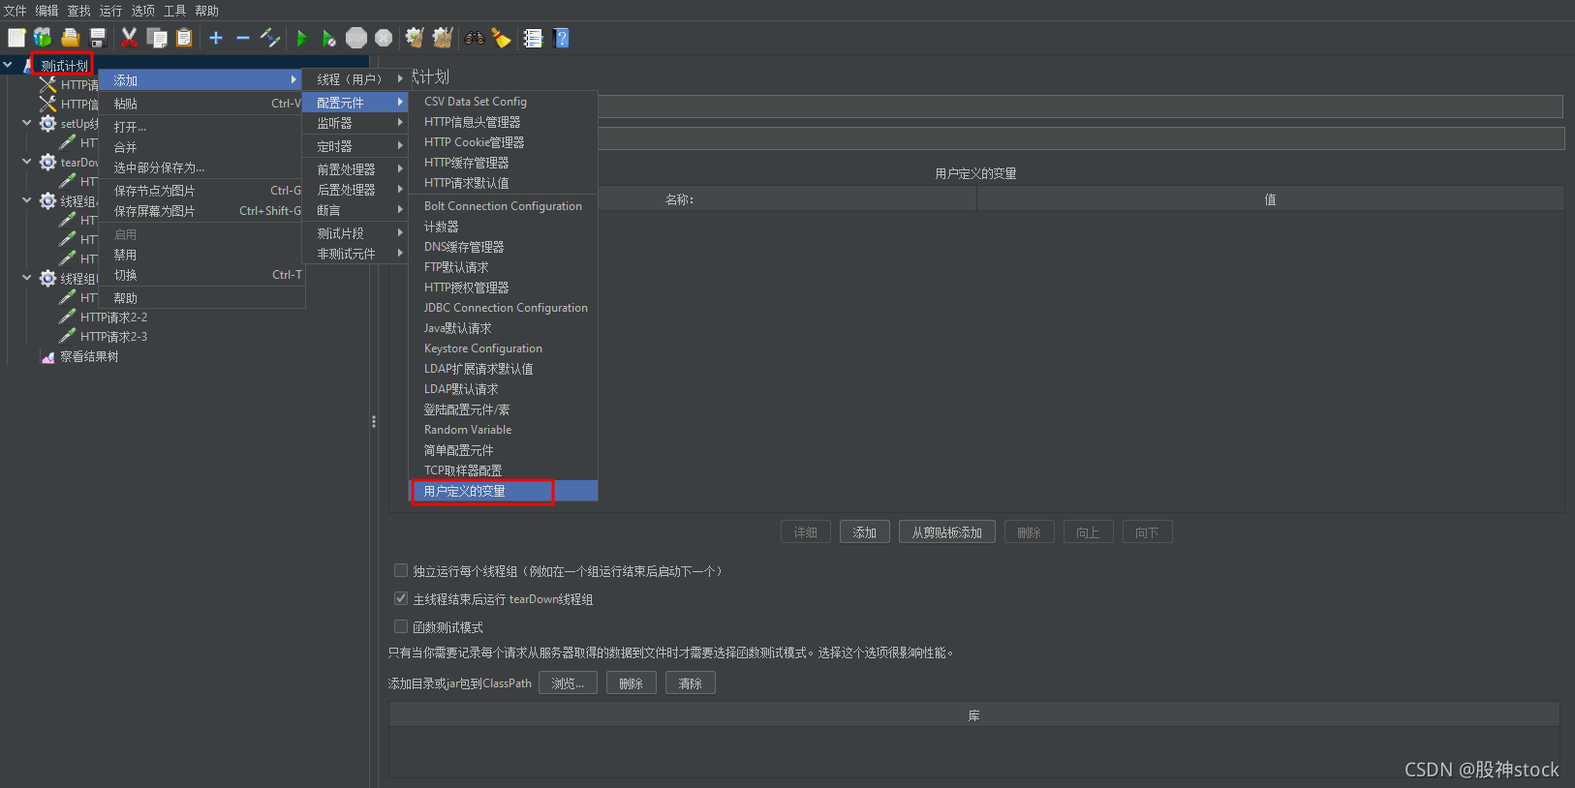Click the 清除 button
Image resolution: width=1575 pixels, height=788 pixels.
tap(691, 682)
